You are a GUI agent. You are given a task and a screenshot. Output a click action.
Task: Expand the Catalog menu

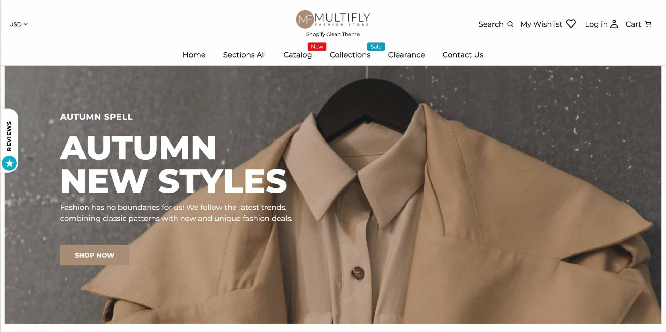(x=298, y=55)
